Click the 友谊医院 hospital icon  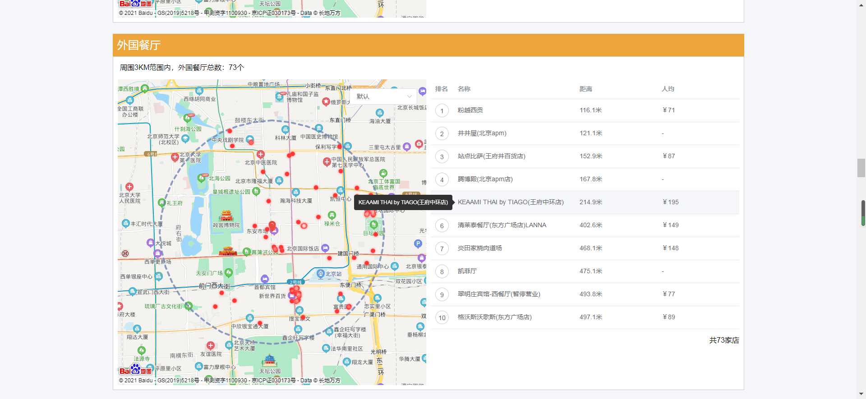(211, 346)
